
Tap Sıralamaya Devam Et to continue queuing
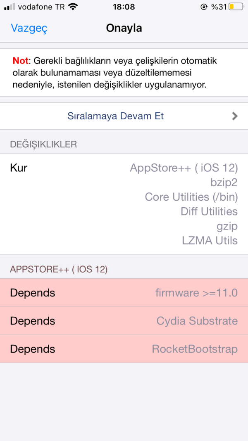[x=115, y=116]
